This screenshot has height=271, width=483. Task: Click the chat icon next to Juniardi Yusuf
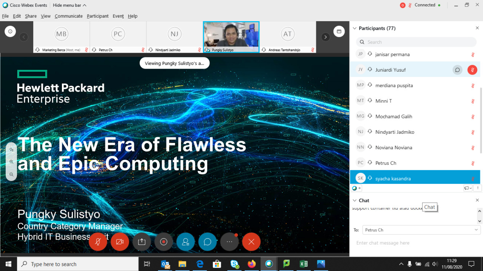coord(457,70)
